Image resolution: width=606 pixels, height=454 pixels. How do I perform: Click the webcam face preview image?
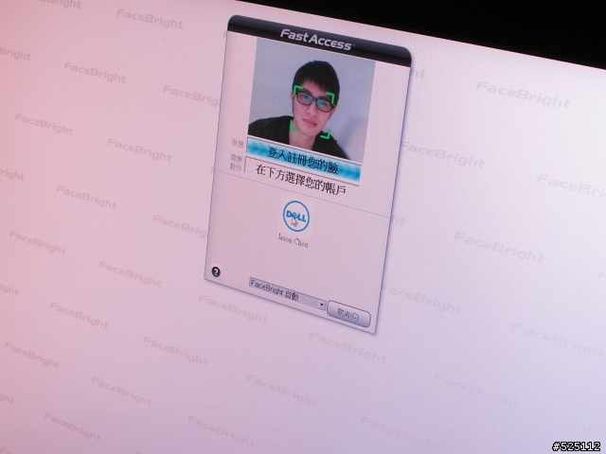point(312,99)
